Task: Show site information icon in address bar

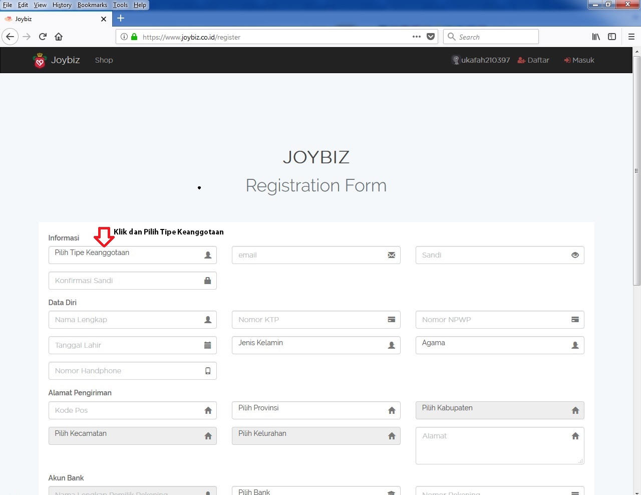Action: coord(124,37)
